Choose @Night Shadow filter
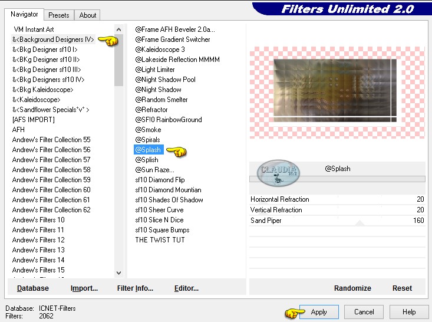This screenshot has width=432, height=322. (x=158, y=90)
